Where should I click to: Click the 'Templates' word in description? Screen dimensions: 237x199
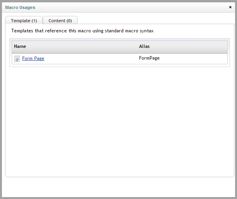click(x=22, y=31)
